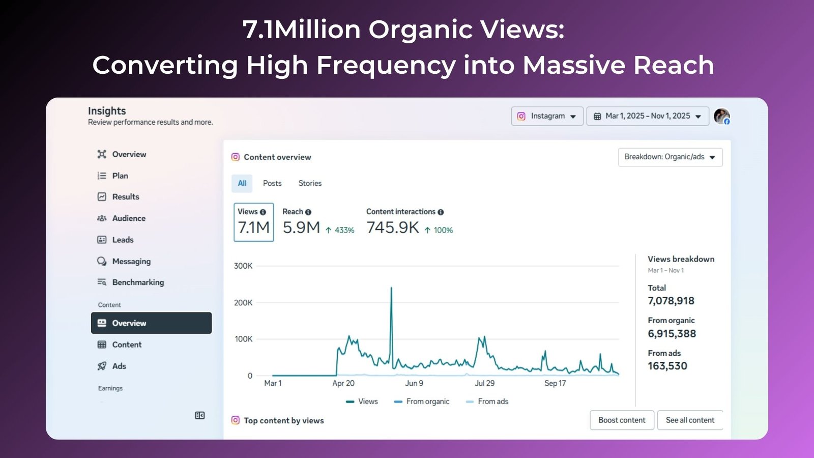This screenshot has height=458, width=814.
Task: Click the Leads icon in sidebar
Action: pyautogui.click(x=102, y=240)
